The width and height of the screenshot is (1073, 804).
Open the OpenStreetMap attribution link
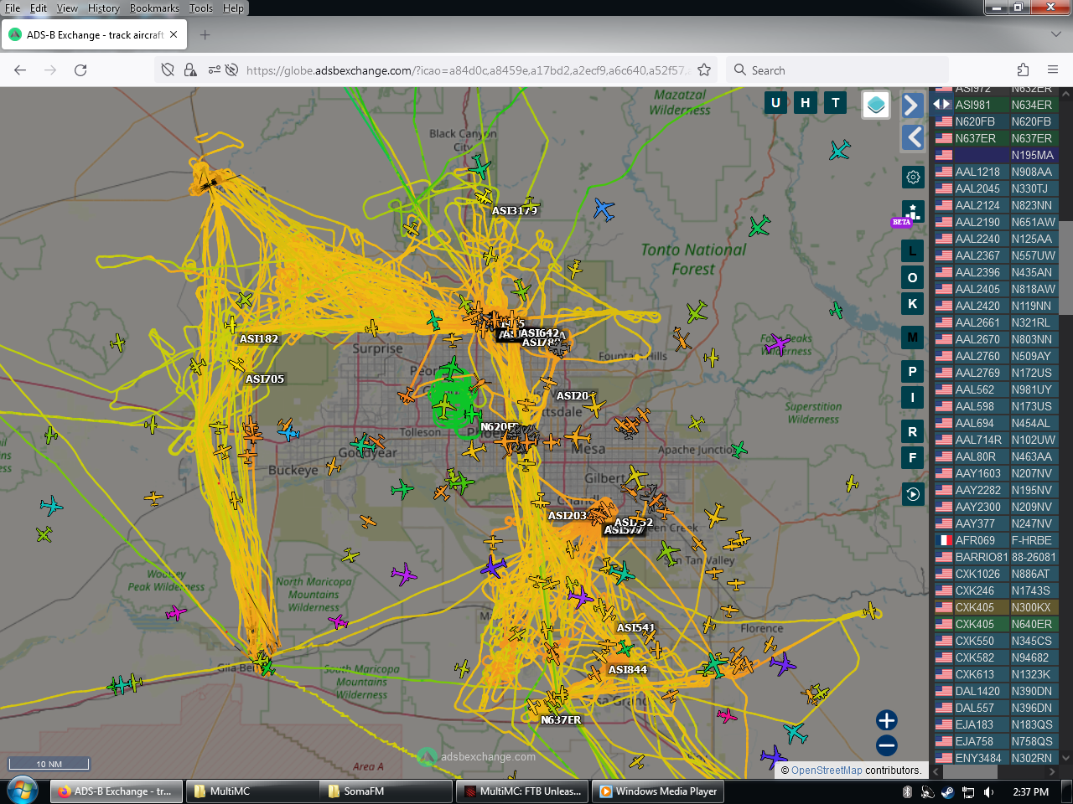[827, 770]
